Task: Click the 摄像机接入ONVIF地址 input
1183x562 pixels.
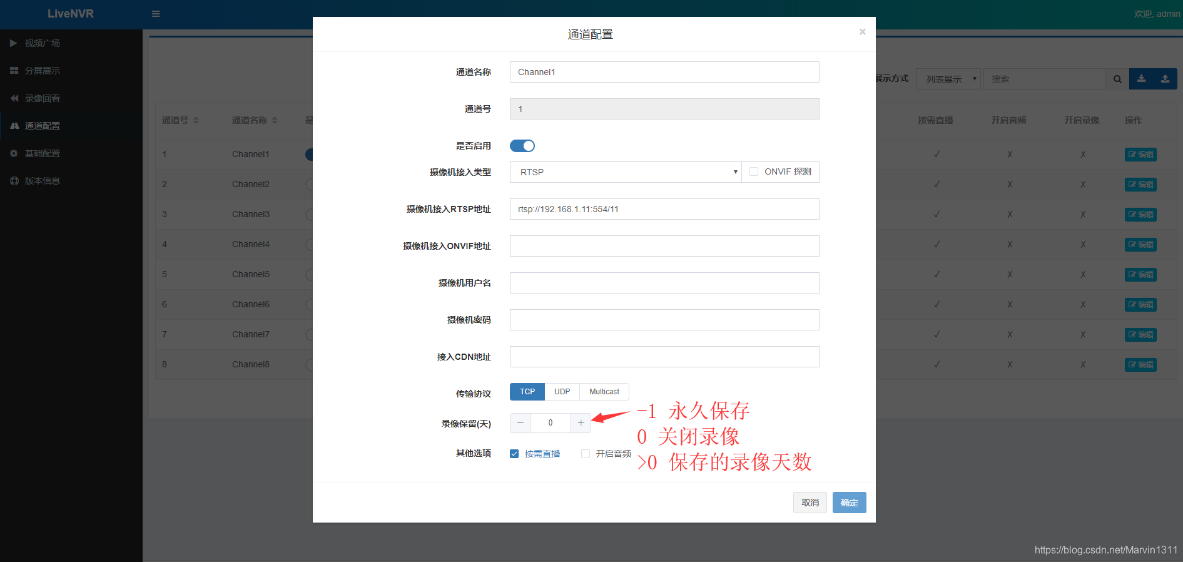Action: pos(664,246)
